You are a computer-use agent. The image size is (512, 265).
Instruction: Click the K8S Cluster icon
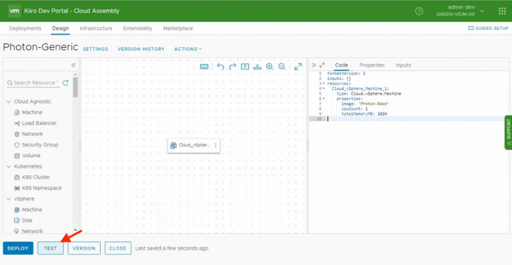[x=17, y=177]
